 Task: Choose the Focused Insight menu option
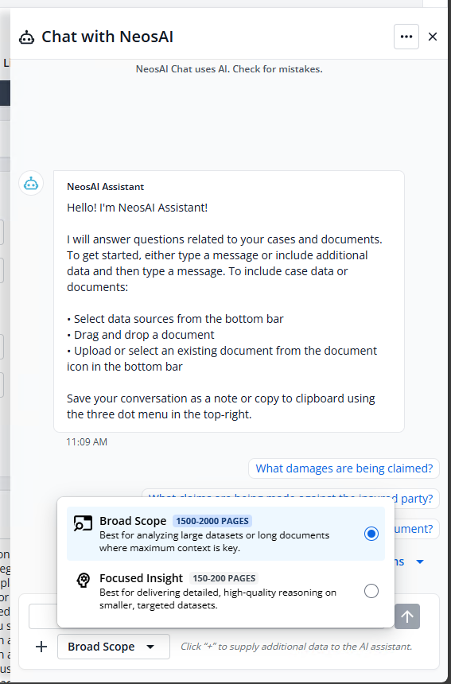226,591
